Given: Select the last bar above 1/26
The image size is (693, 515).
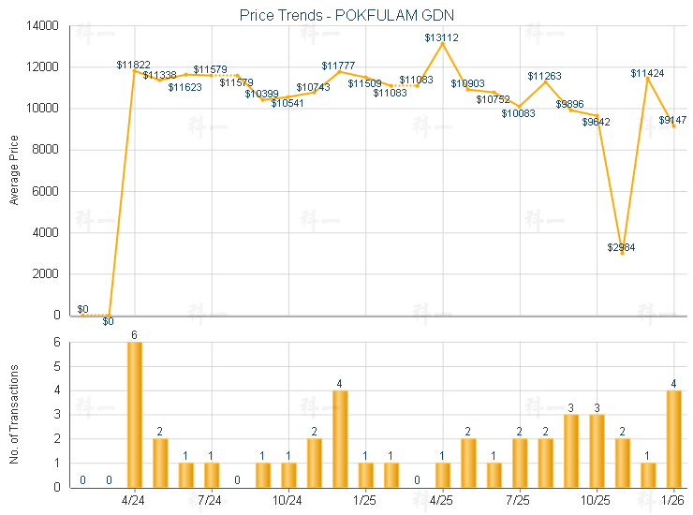Looking at the screenshot, I should [x=673, y=438].
